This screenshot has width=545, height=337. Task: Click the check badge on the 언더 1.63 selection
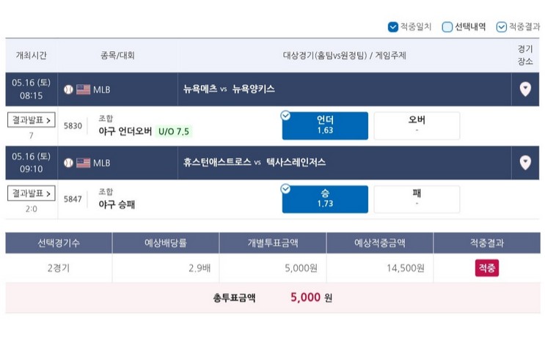285,115
